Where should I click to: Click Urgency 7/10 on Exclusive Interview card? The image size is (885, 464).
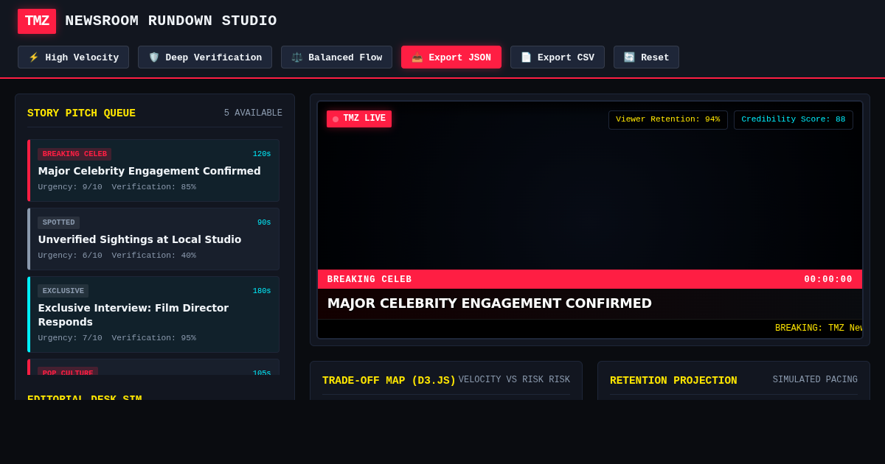pos(70,338)
